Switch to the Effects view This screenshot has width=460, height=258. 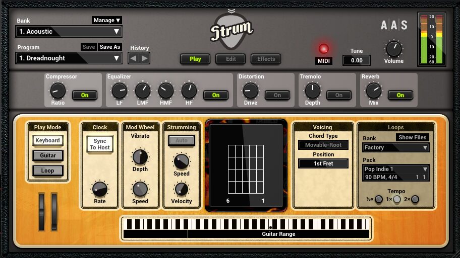click(x=266, y=59)
